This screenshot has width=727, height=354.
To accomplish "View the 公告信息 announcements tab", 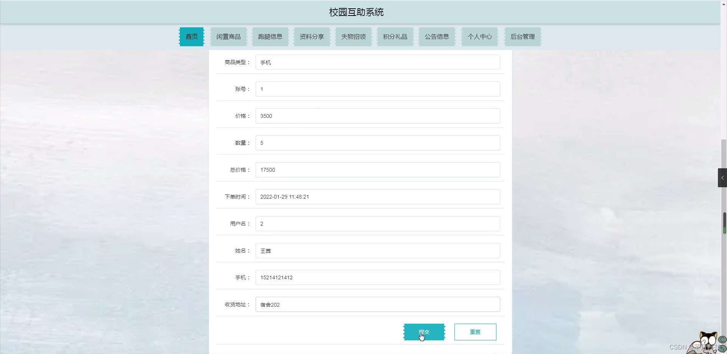I will (x=437, y=36).
